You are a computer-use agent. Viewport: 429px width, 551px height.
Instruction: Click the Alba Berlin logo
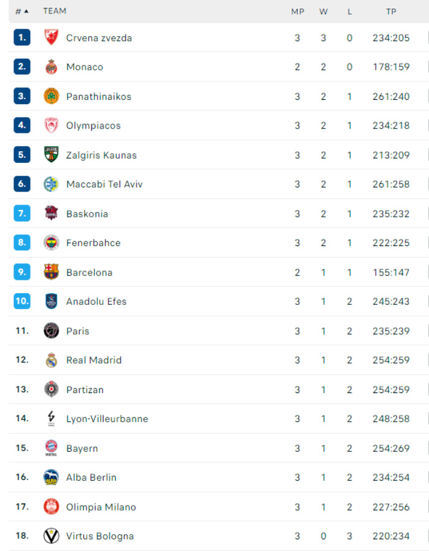click(x=51, y=478)
